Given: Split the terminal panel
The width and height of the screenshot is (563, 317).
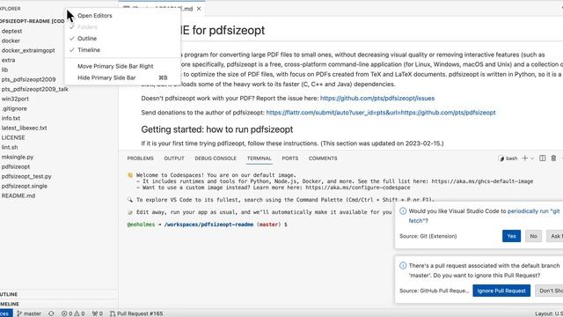Looking at the screenshot, I should click(x=543, y=158).
